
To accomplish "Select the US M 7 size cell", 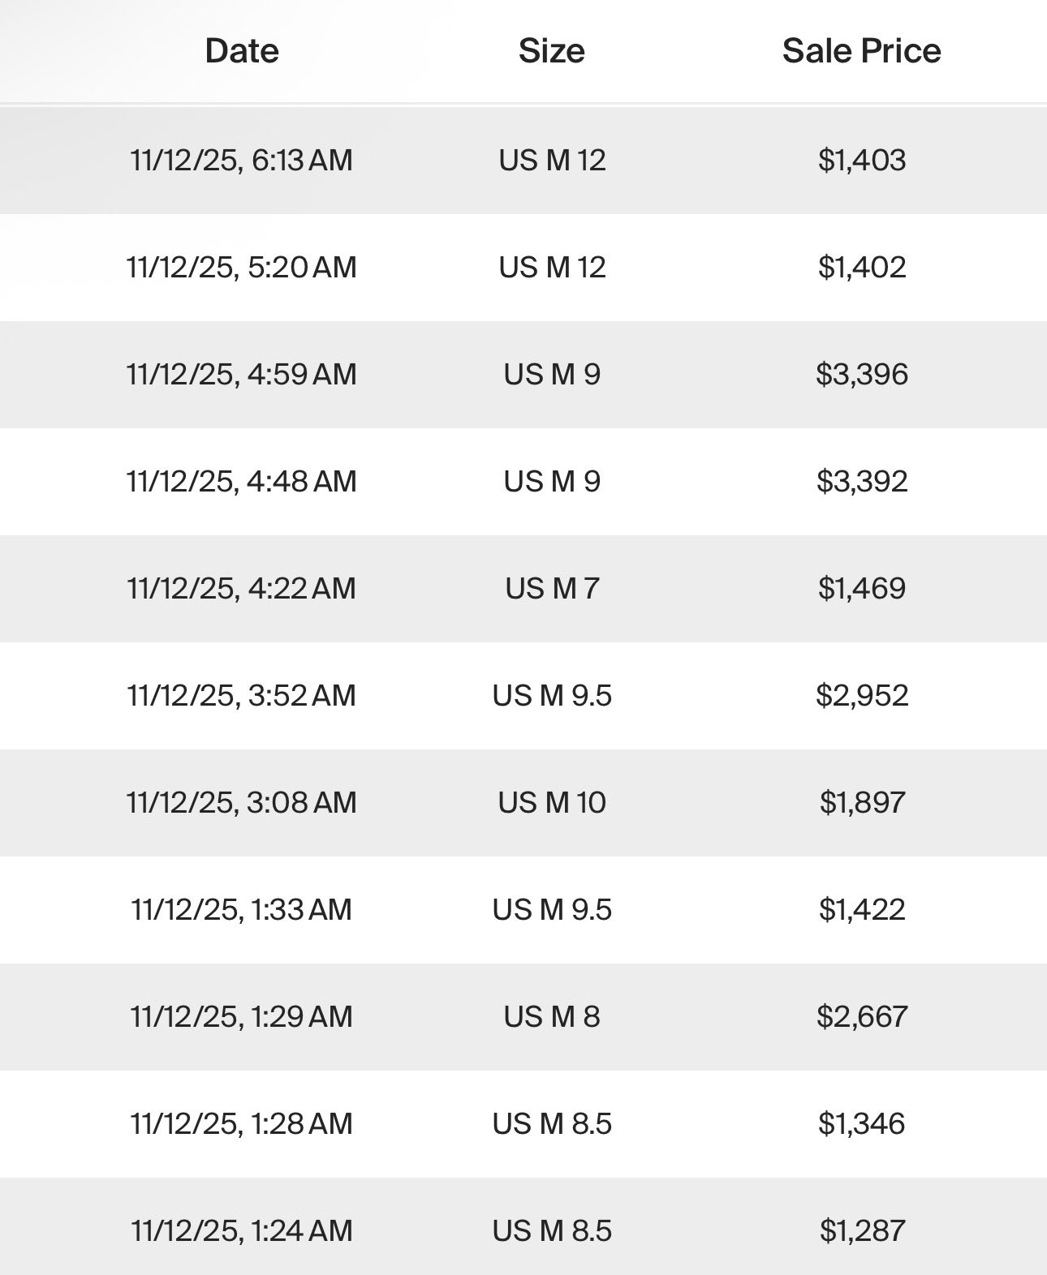I will coord(552,588).
